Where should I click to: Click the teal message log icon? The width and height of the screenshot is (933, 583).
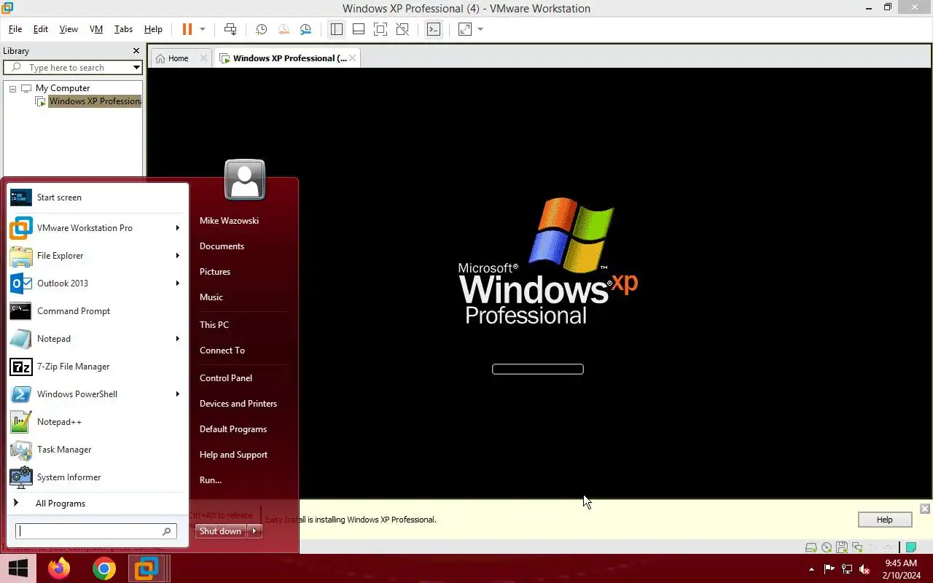(910, 547)
